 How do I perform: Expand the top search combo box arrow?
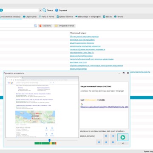click(x=40, y=10)
